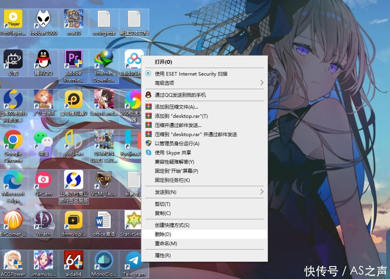This screenshot has width=390, height=279.
Task: Select 固定到任务栏(K)
Action: (205, 180)
